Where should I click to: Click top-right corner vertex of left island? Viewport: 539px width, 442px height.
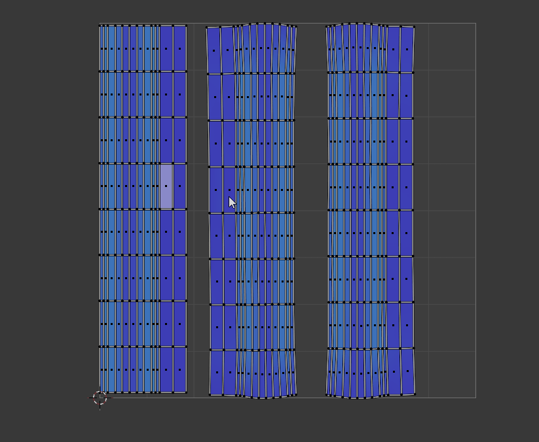187,25
